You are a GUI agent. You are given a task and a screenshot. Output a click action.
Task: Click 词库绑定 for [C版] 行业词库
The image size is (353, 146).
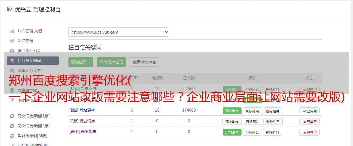click(x=232, y=121)
